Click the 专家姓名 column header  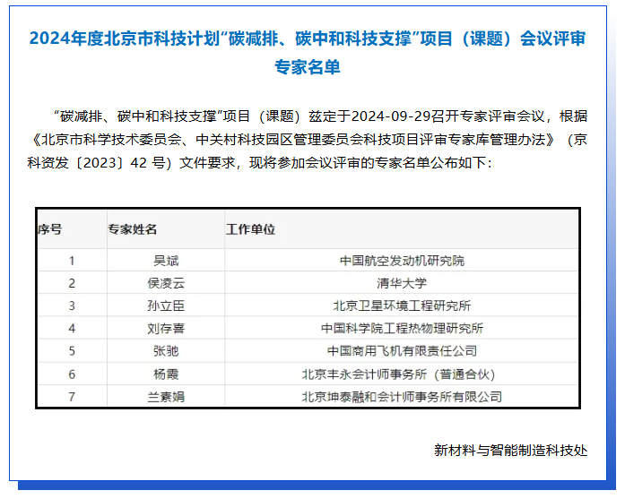133,229
